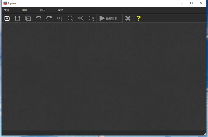This screenshot has height=137, width=208.
Task: Zoom in with the plus magnifier
Action: click(x=60, y=18)
